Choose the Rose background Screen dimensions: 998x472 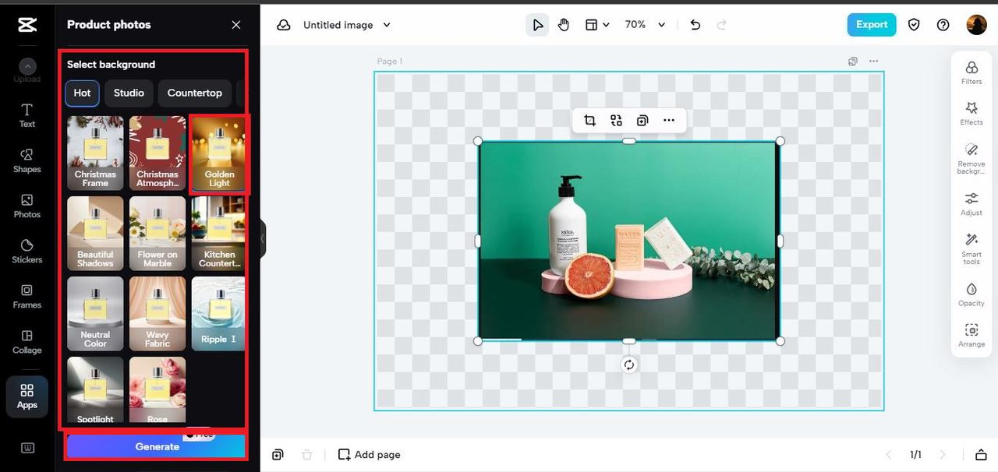coord(157,389)
